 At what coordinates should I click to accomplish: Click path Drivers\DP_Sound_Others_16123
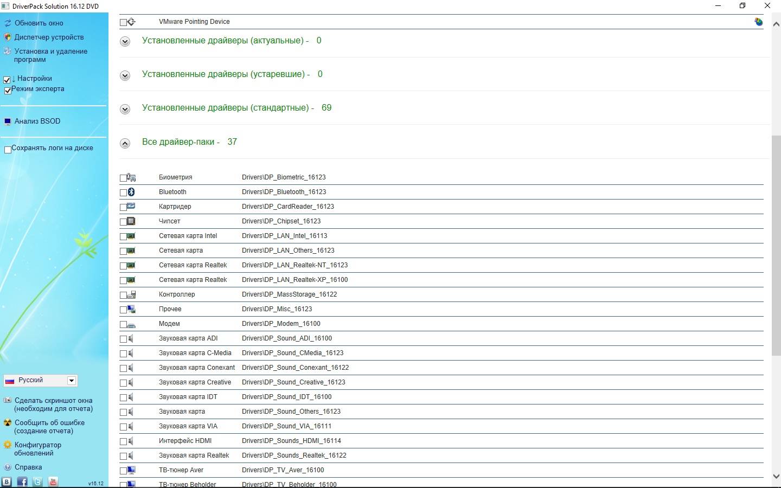(291, 412)
